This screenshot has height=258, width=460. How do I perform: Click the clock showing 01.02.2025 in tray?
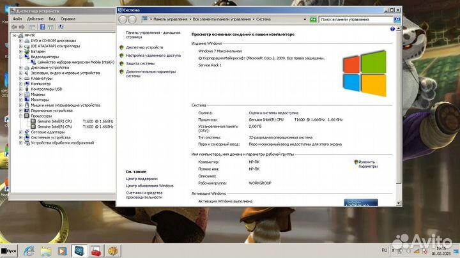(x=441, y=251)
